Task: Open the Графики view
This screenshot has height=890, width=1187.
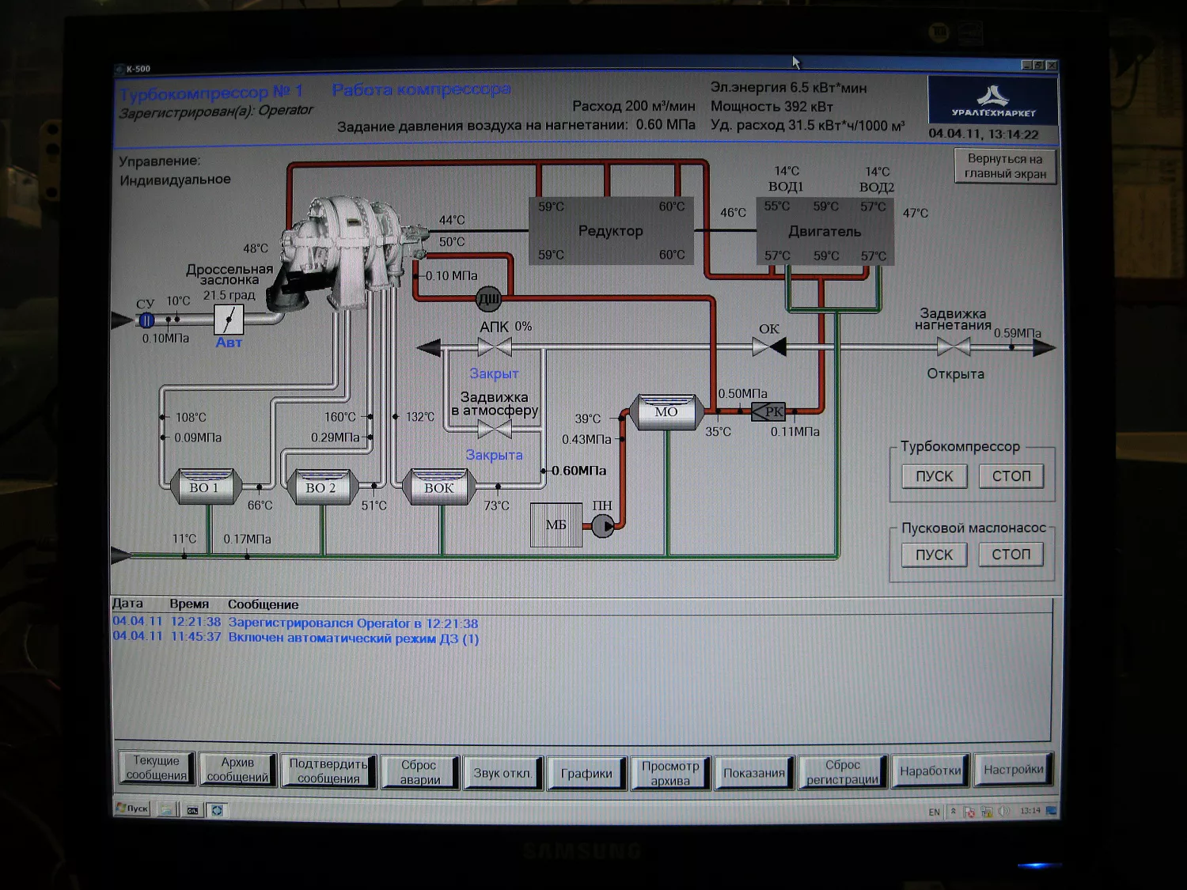Action: tap(586, 773)
